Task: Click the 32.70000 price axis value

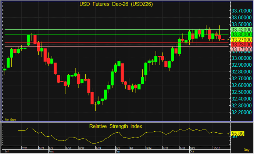Action: [x=242, y=78]
